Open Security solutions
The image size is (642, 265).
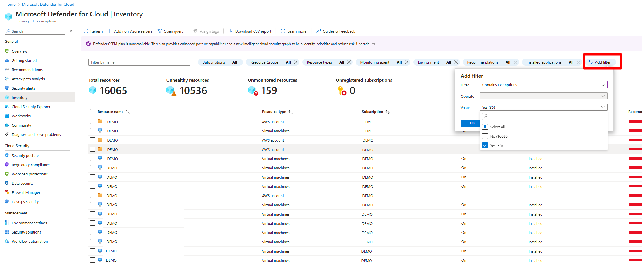pos(26,232)
